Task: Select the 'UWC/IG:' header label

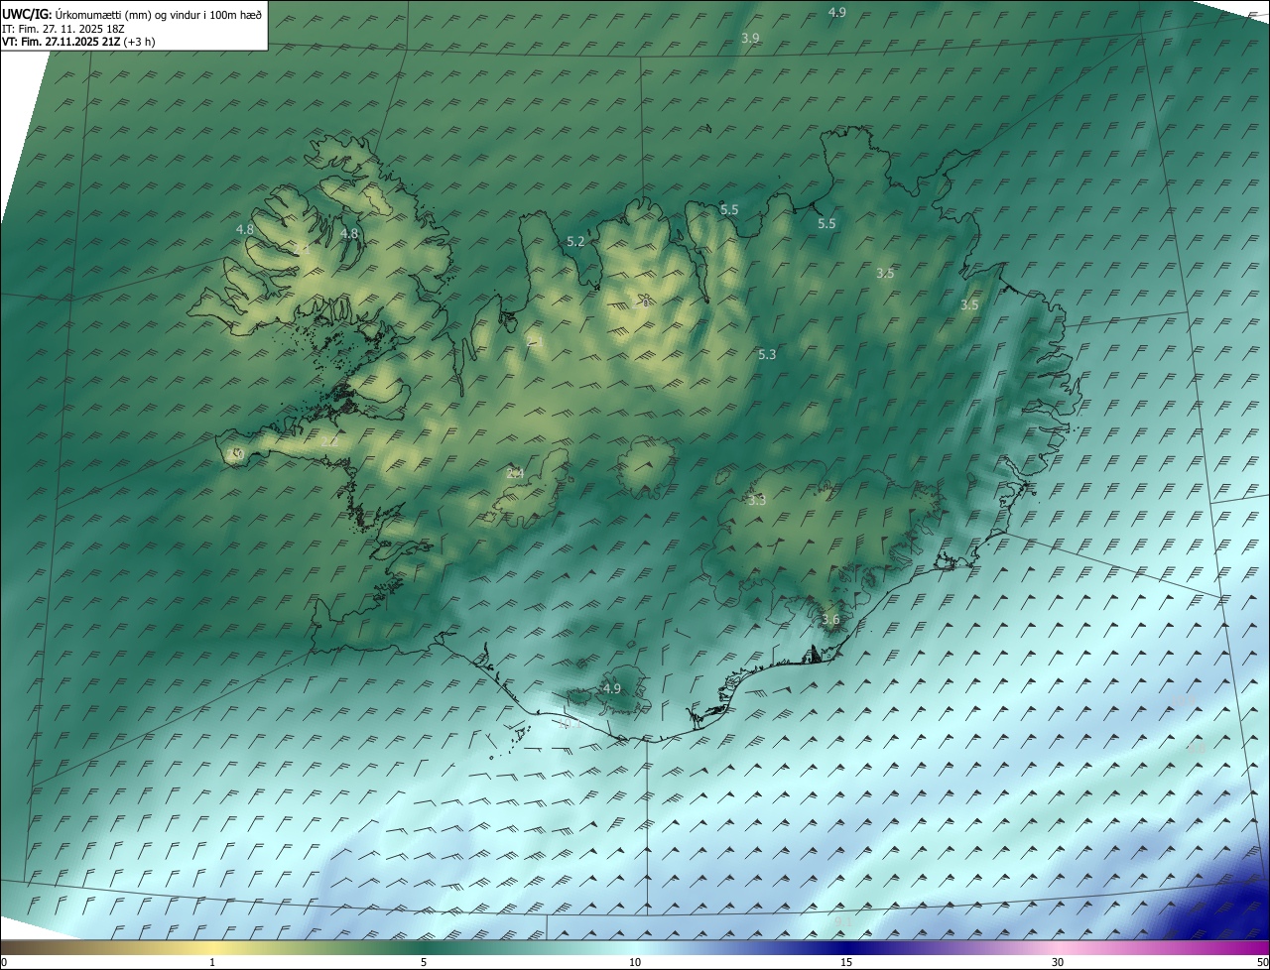Action: coord(27,13)
